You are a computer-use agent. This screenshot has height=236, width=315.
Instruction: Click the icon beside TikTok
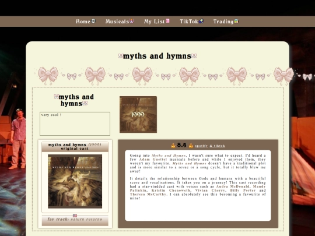tap(201, 20)
